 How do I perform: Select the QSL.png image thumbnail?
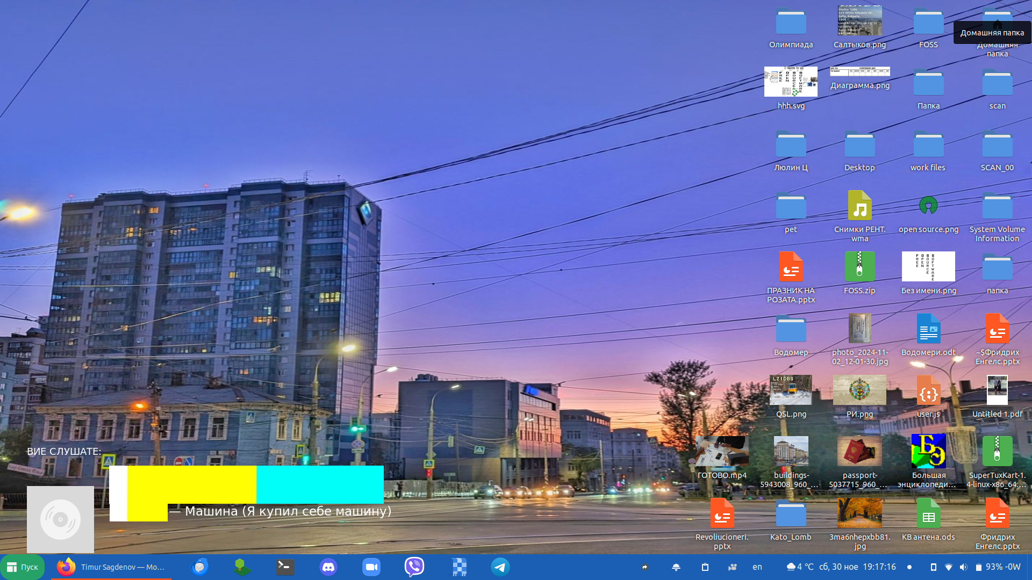[791, 390]
